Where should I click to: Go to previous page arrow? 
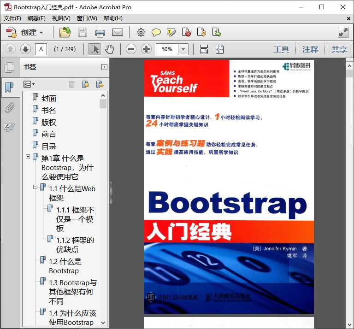[x=10, y=49]
